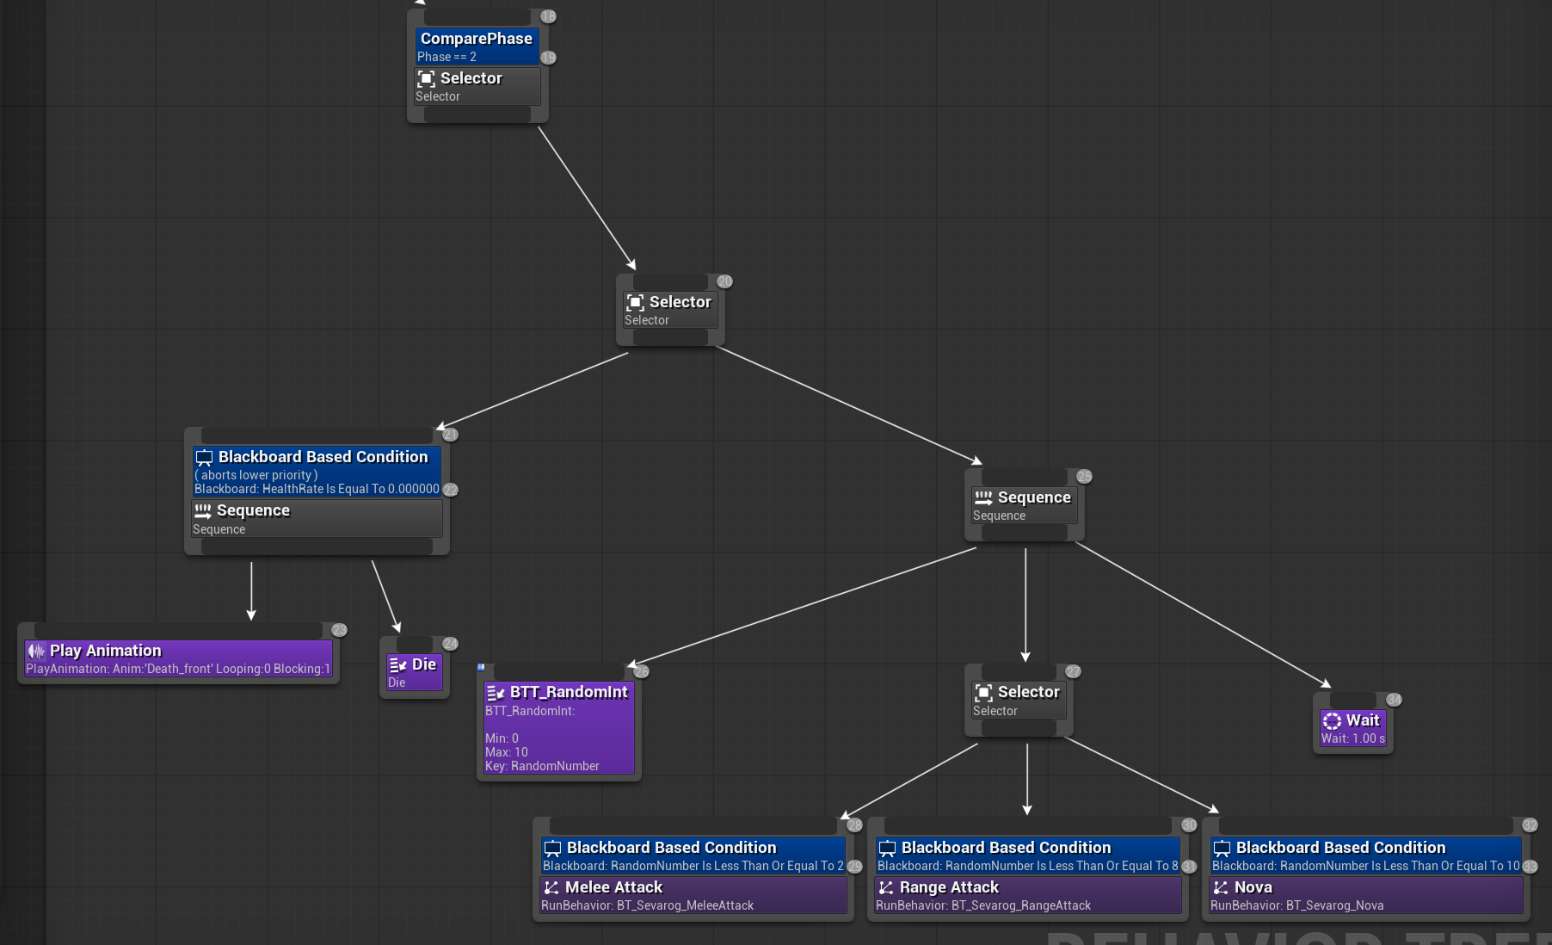Select text 'Phase == 2'
The image size is (1552, 945).
click(x=447, y=57)
